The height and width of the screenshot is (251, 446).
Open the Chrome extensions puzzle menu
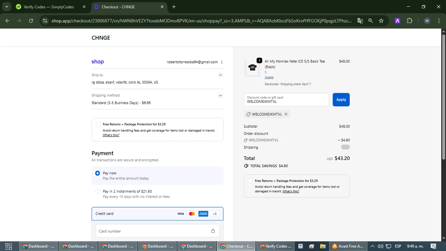(x=409, y=21)
